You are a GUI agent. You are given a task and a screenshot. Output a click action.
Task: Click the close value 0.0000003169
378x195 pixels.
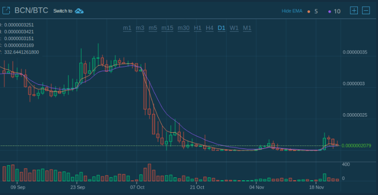[19, 46]
